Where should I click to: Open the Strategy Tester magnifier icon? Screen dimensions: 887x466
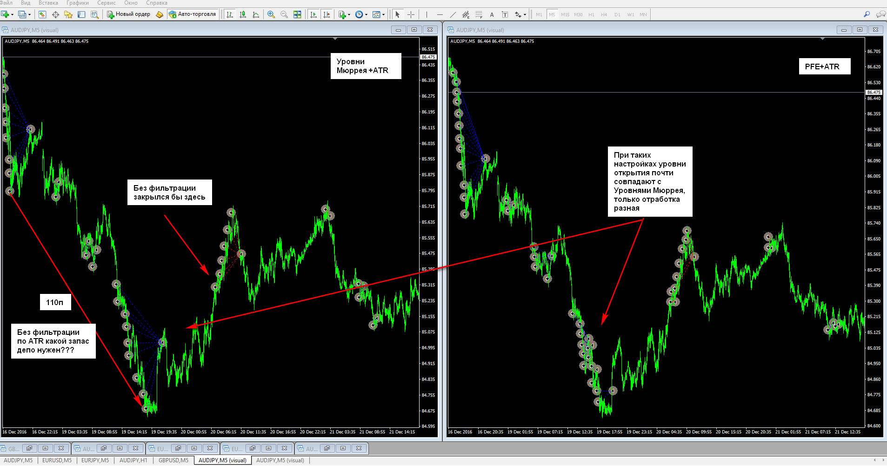pyautogui.click(x=94, y=14)
